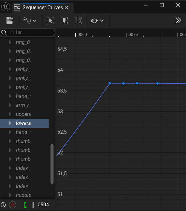Click the green start bracket icon
Image resolution: width=186 pixels, height=211 pixels.
25,205
